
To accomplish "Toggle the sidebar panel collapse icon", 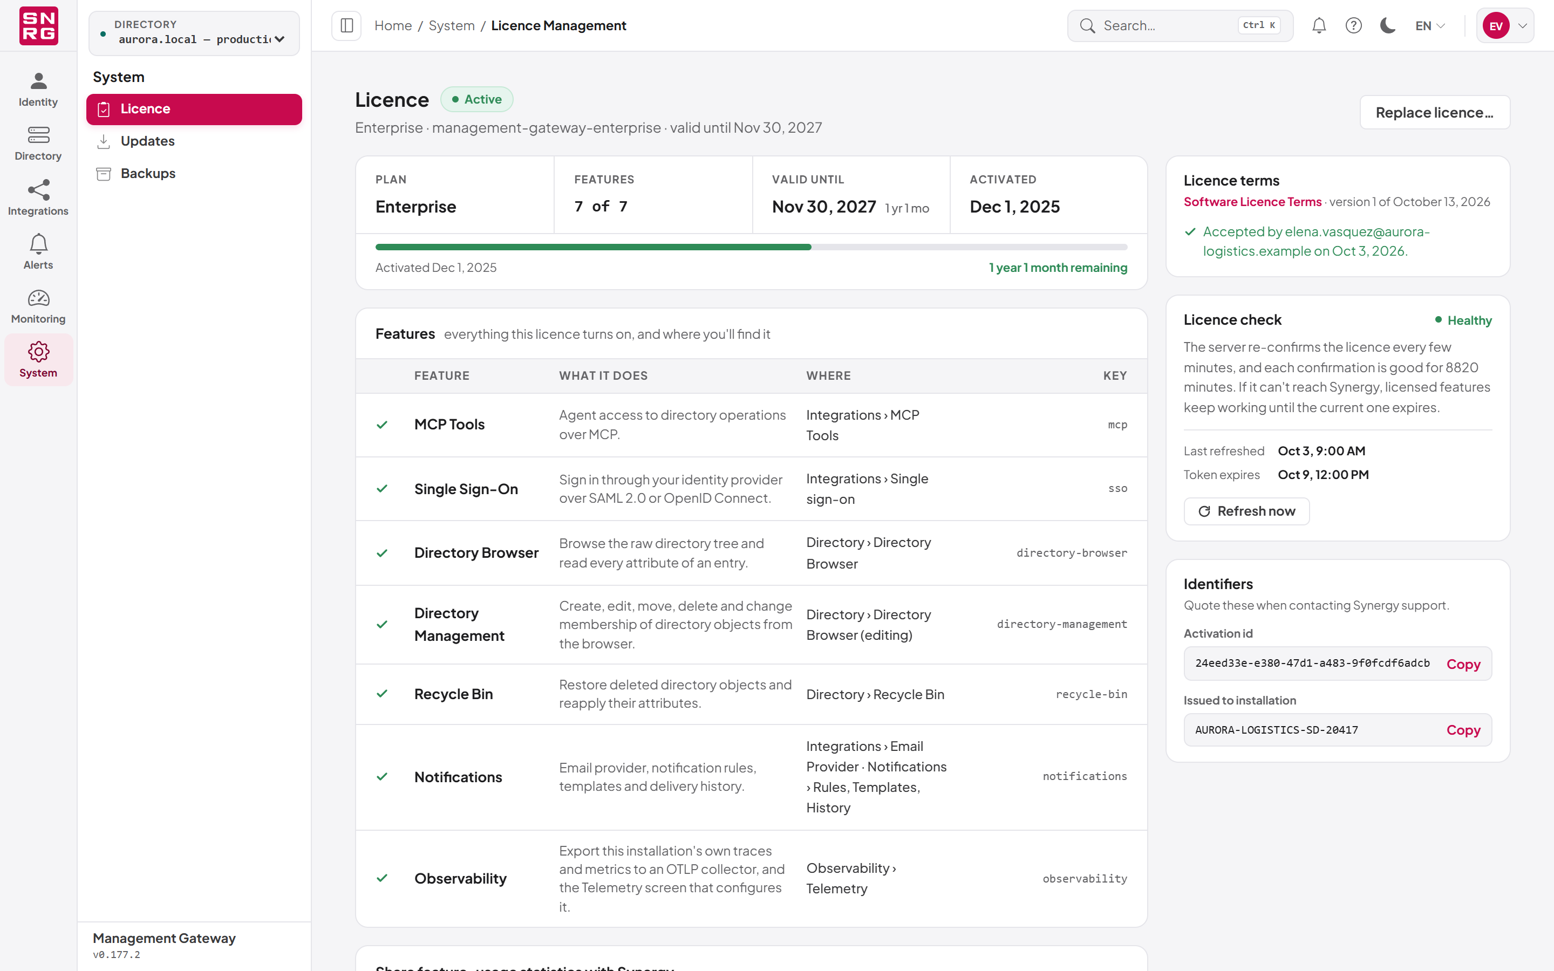I will pyautogui.click(x=347, y=26).
